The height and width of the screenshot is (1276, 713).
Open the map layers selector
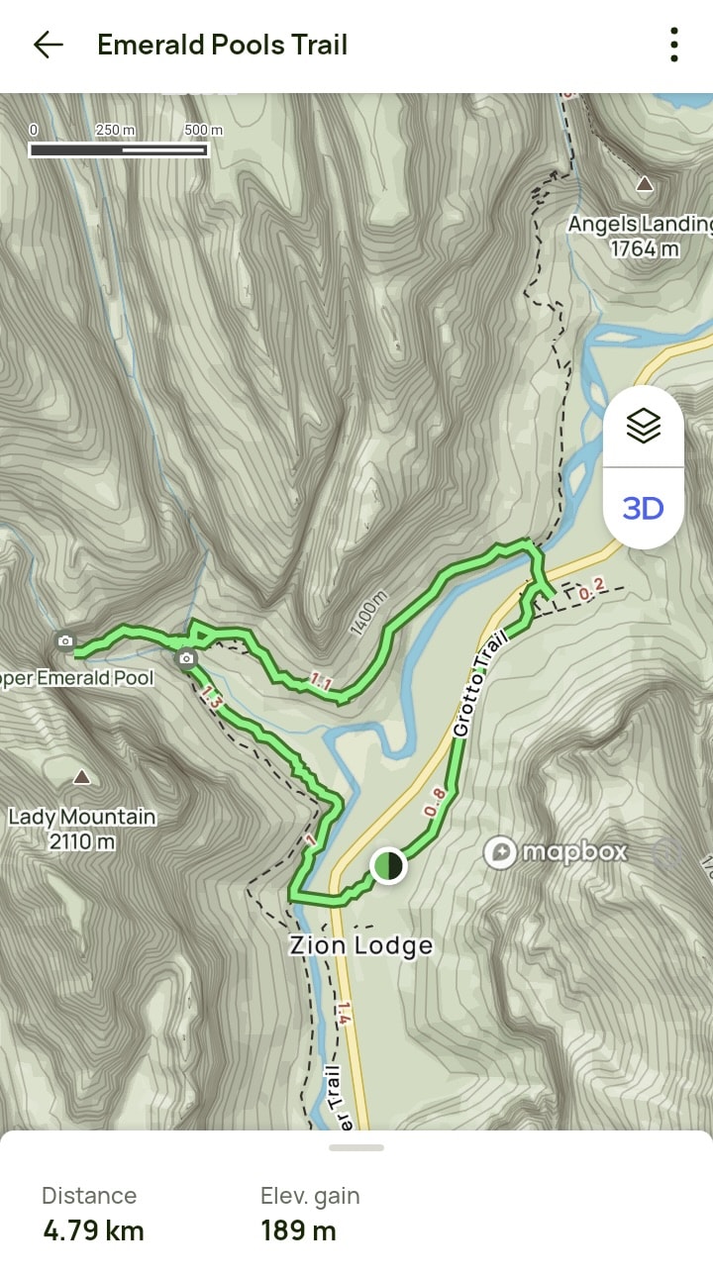coord(644,426)
